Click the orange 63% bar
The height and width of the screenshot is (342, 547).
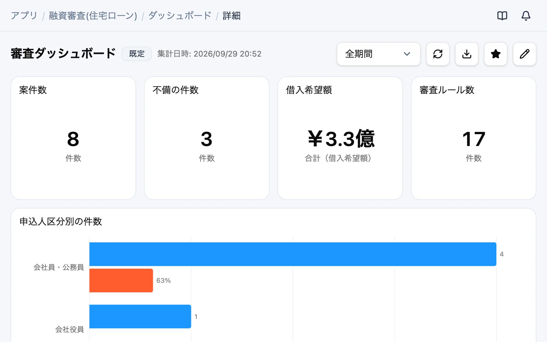[121, 281]
